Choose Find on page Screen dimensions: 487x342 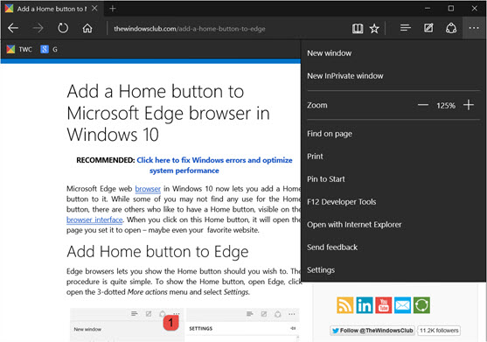[330, 134]
